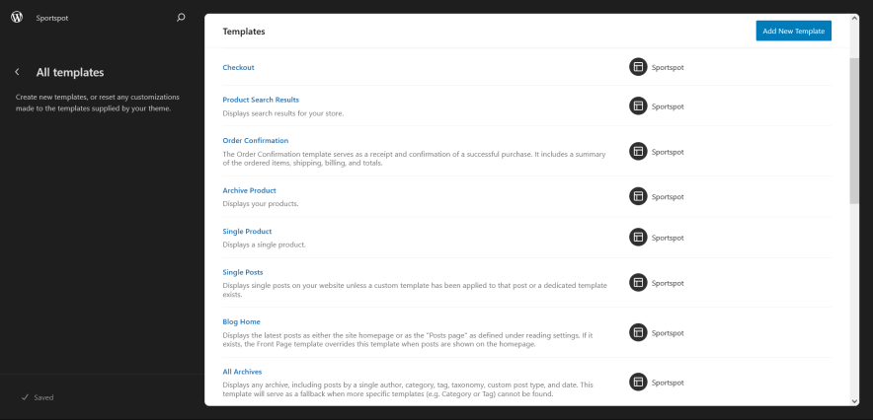Click the WordPress logo icon
The width and height of the screenshot is (873, 420).
click(17, 17)
